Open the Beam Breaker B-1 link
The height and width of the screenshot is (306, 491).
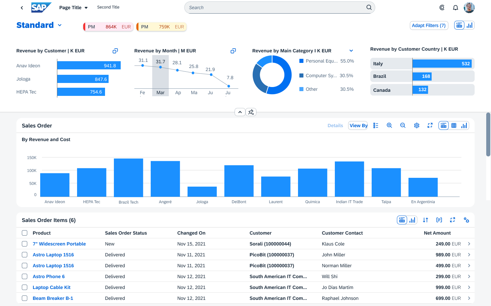(53, 298)
